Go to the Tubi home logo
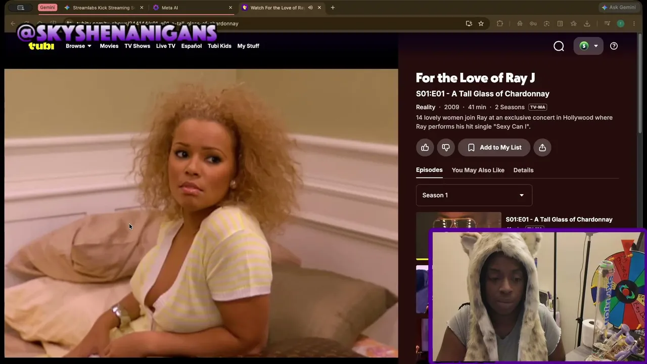Image resolution: width=647 pixels, height=364 pixels. point(41,46)
